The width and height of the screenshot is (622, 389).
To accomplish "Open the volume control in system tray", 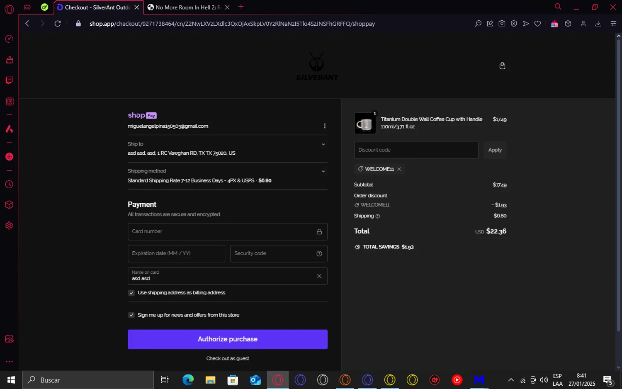I will pyautogui.click(x=544, y=380).
